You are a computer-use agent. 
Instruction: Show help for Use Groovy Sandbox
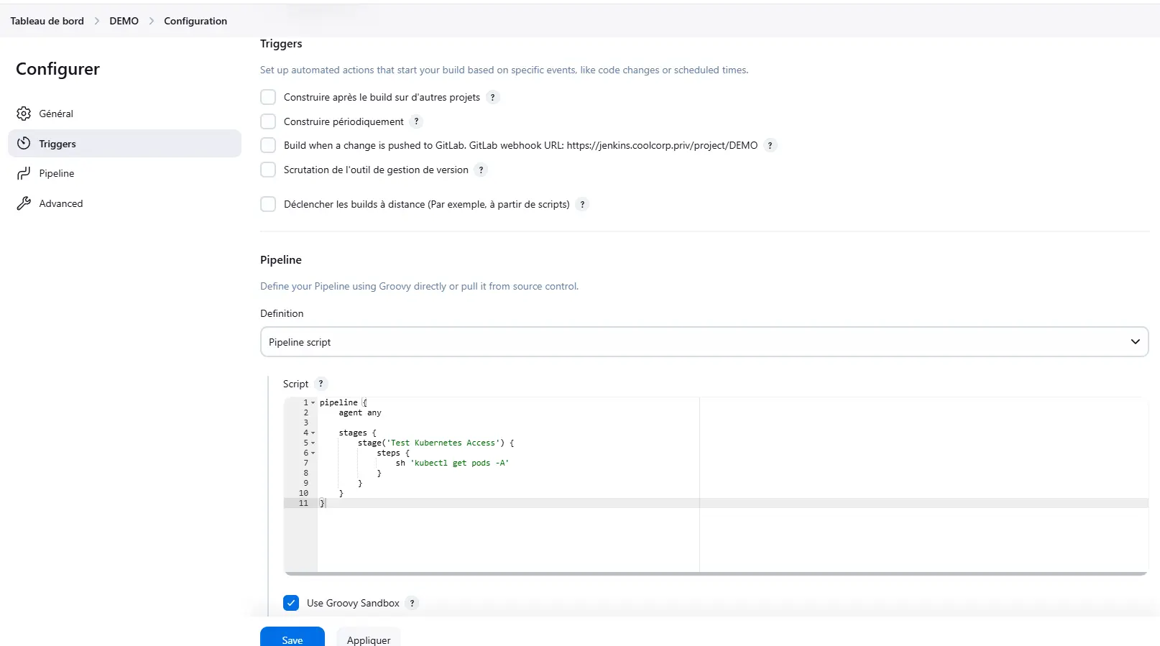point(412,604)
